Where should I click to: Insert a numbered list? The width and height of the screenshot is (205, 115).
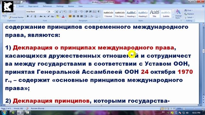coord(76,12)
